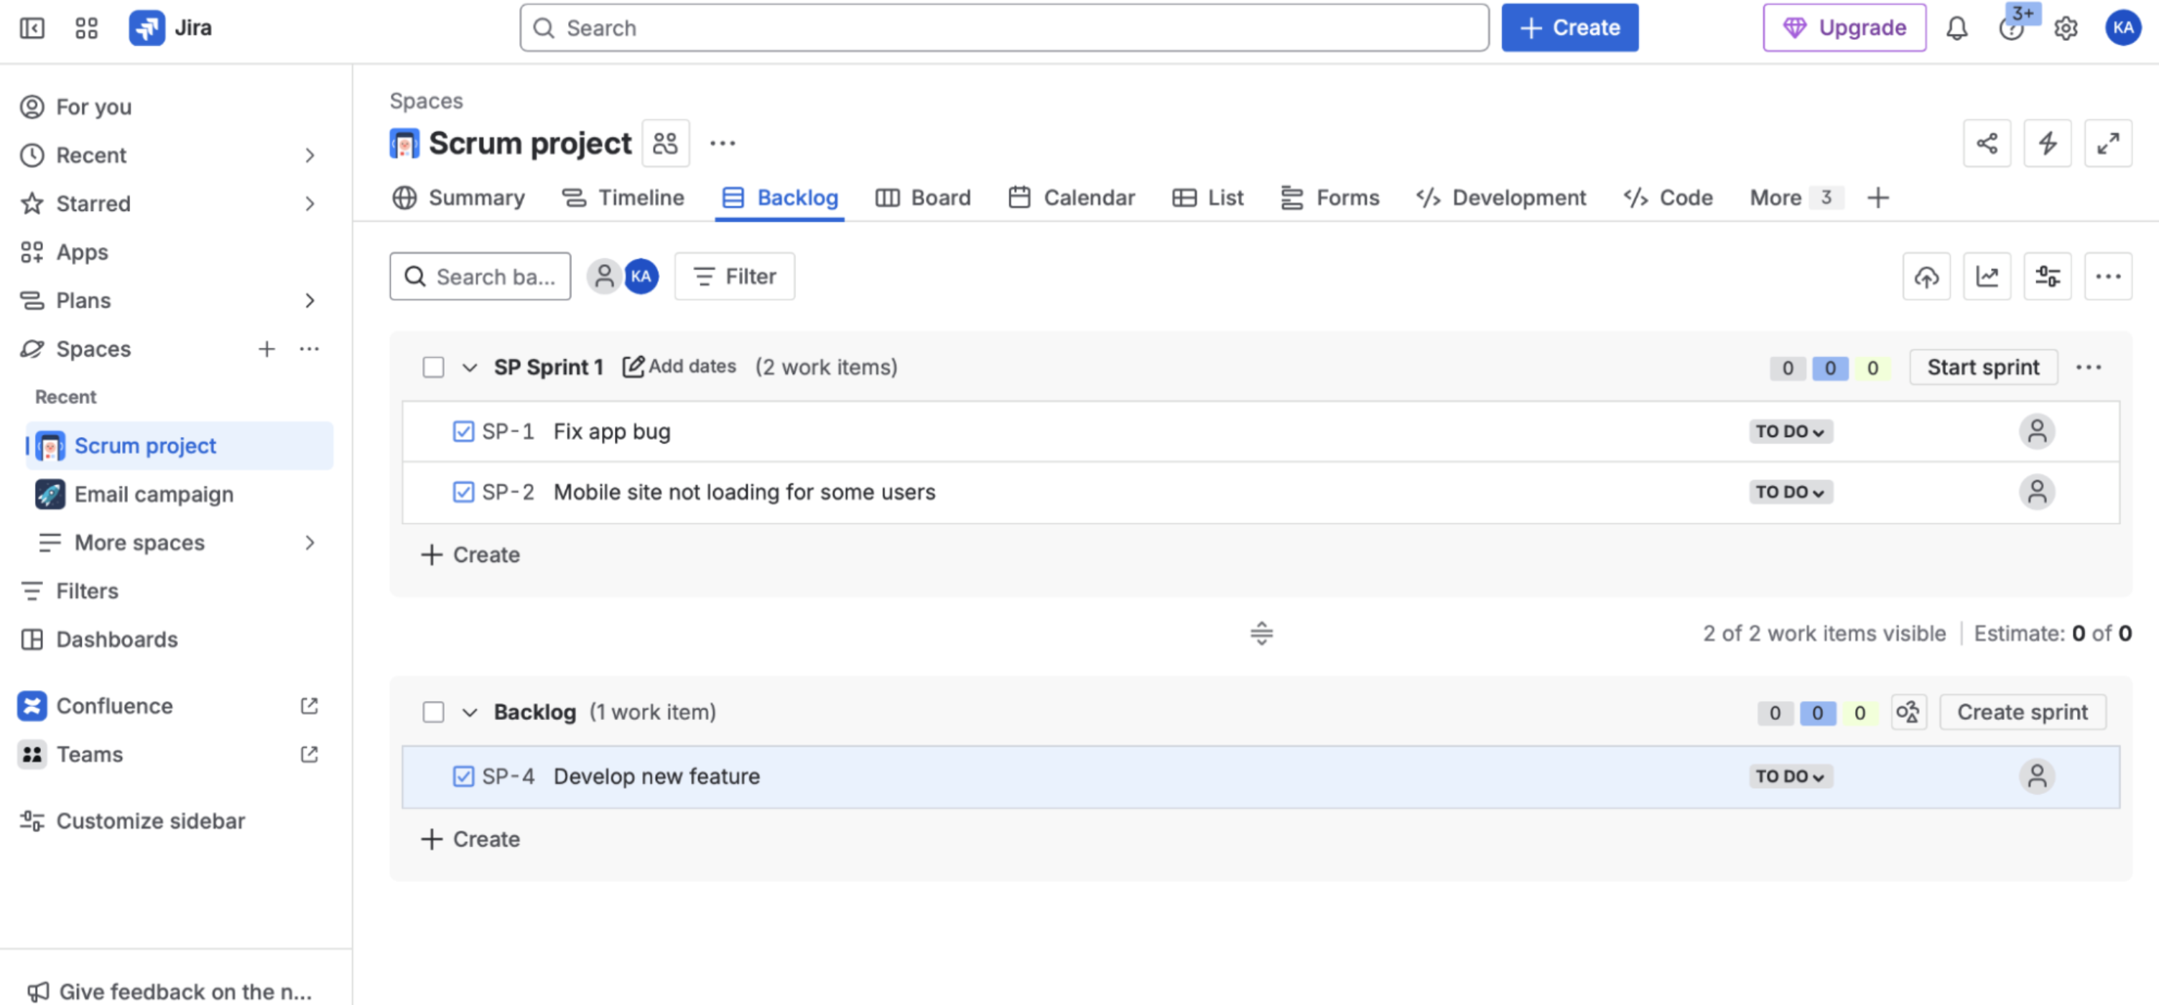Viewport: 2159px width, 1005px height.
Task: Click the team members icon beside Scrum project title
Action: pyautogui.click(x=666, y=144)
